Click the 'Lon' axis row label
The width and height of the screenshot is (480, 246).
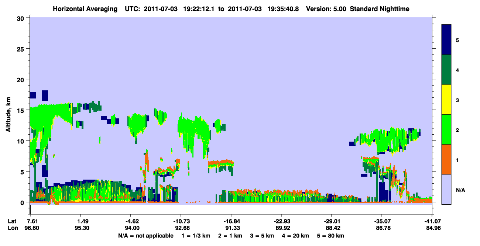tap(12, 228)
